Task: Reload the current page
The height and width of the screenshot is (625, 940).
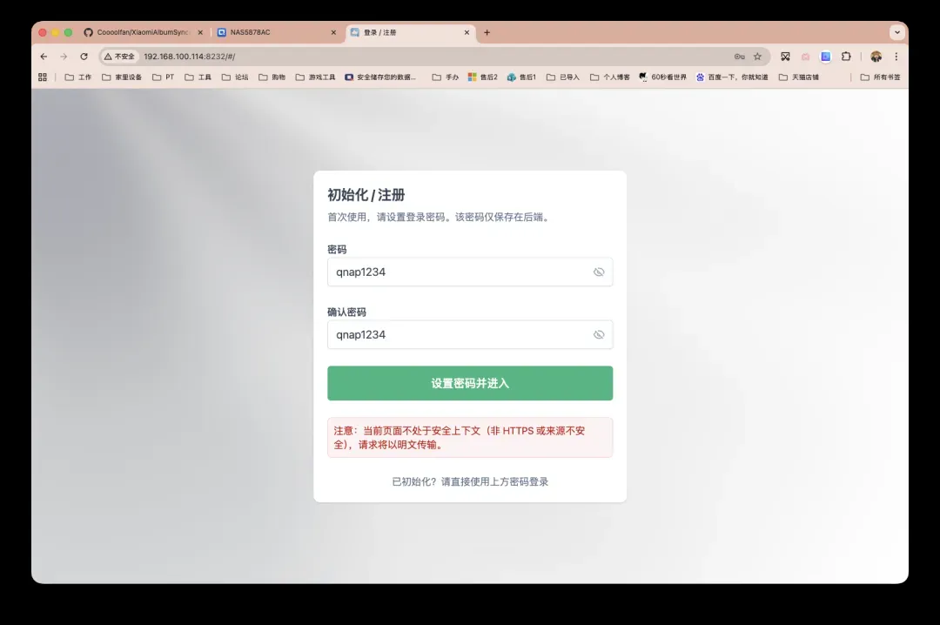Action: 84,57
